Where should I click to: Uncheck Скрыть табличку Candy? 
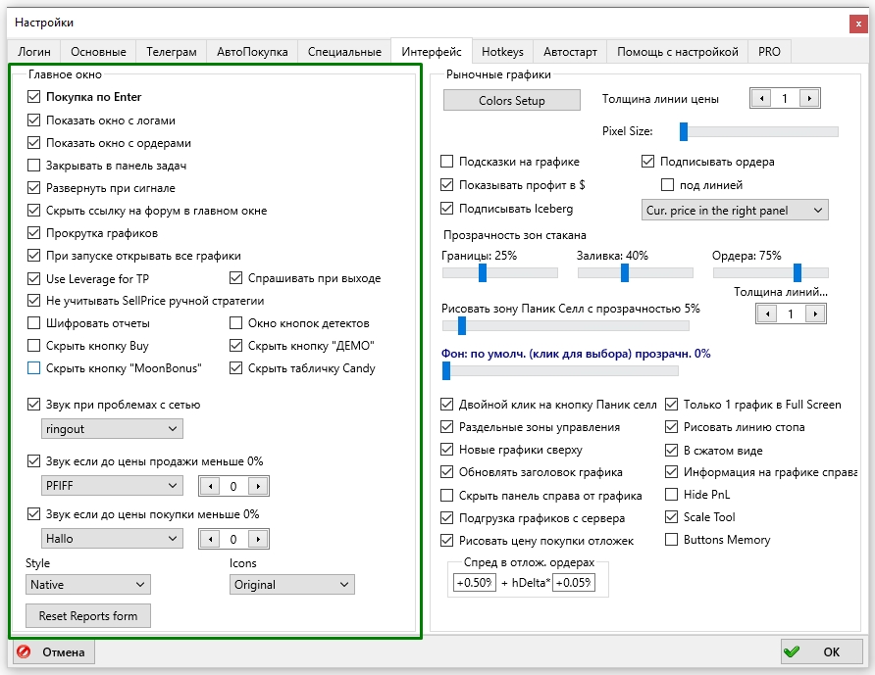tap(236, 368)
